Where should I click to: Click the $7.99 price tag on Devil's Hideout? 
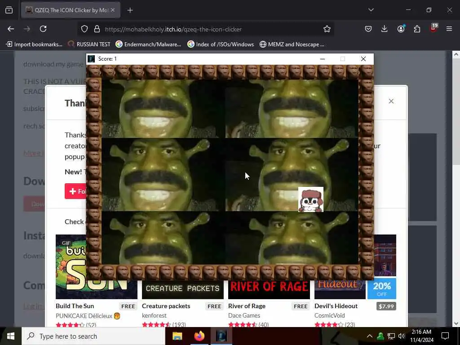click(386, 306)
